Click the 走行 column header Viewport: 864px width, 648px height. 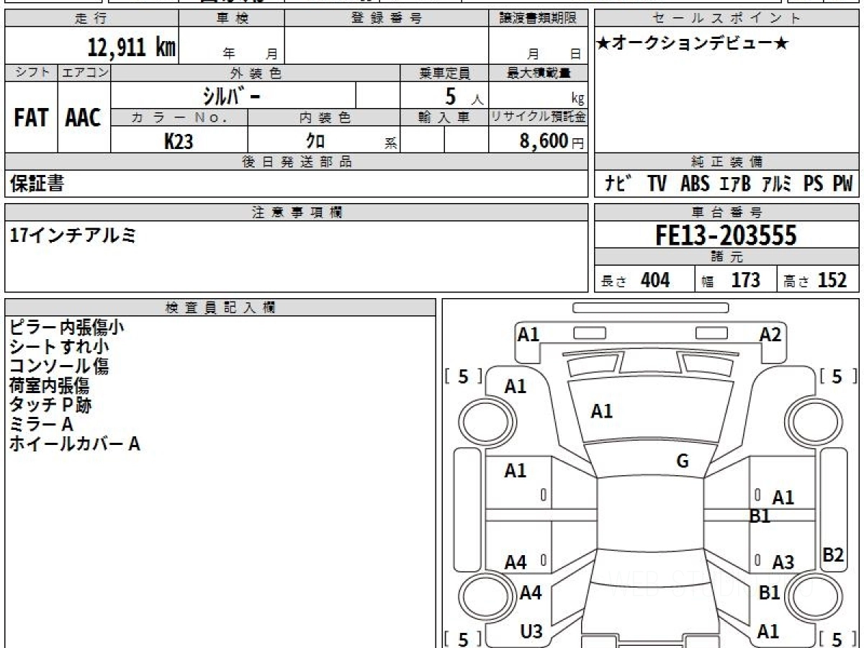pos(91,19)
